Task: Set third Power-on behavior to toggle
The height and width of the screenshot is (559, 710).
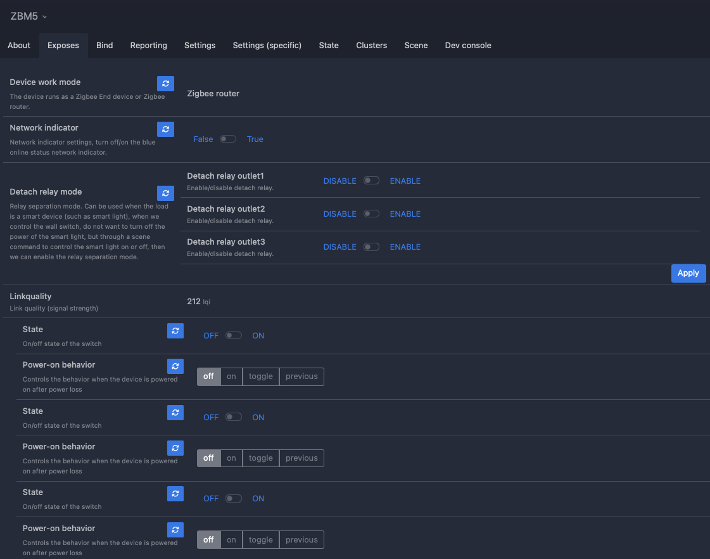Action: coord(261,539)
